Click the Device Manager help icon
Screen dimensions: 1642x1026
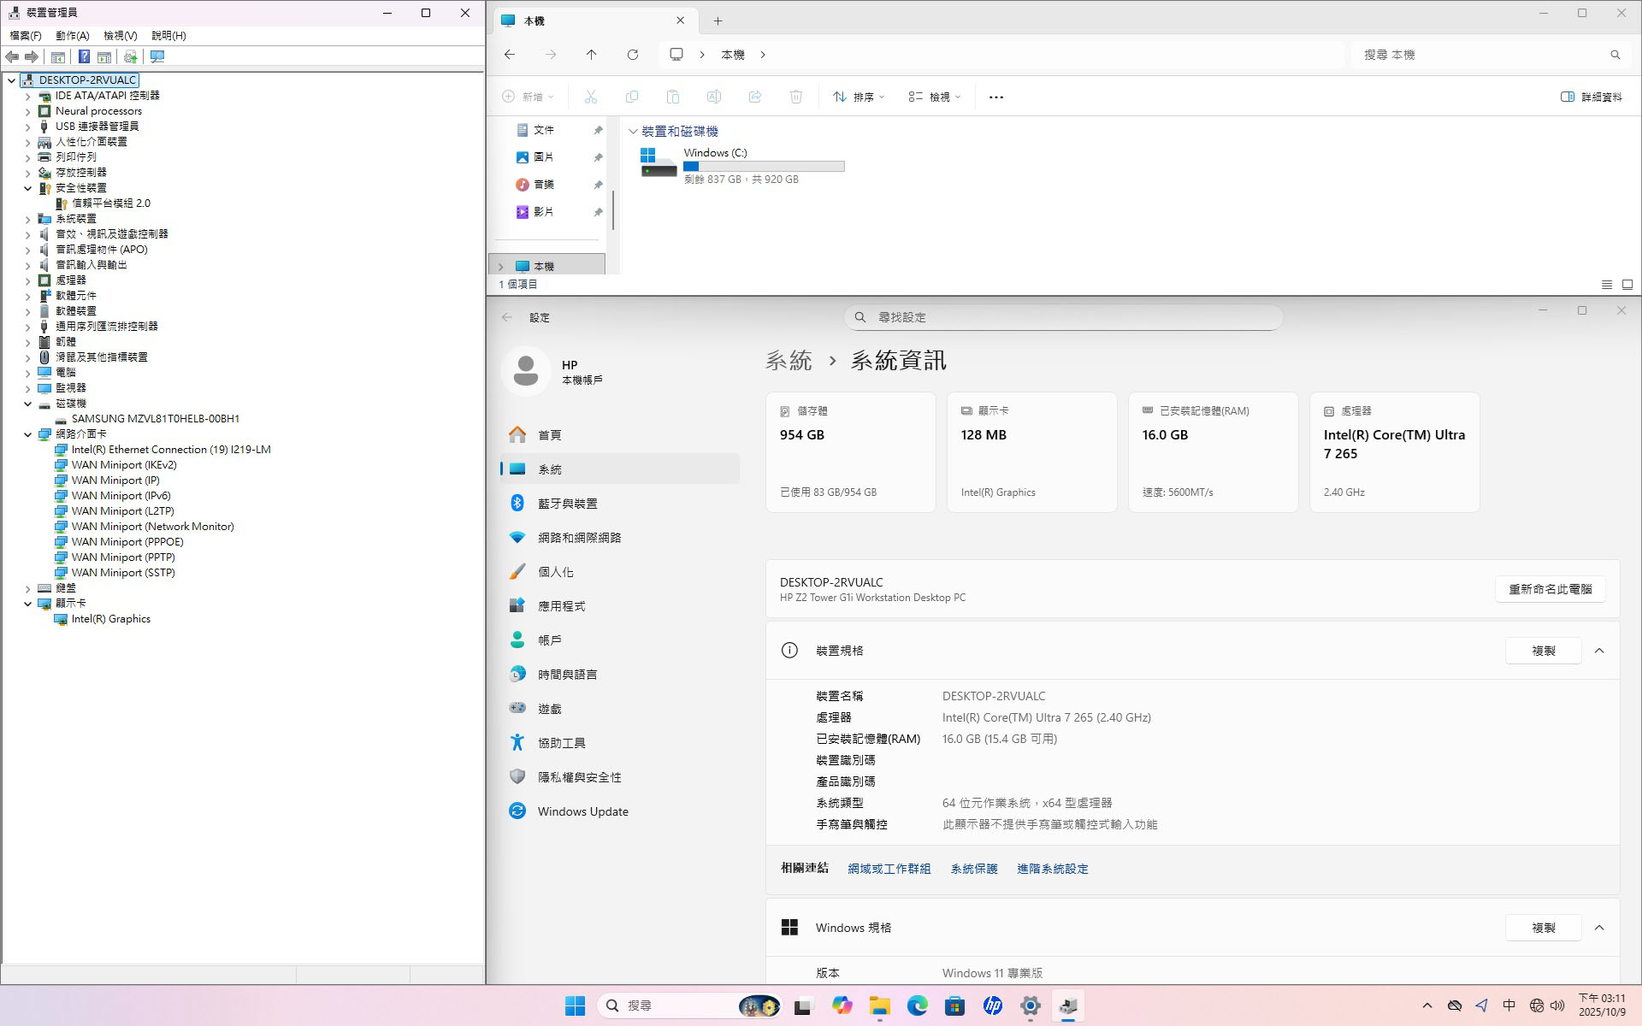tap(84, 56)
